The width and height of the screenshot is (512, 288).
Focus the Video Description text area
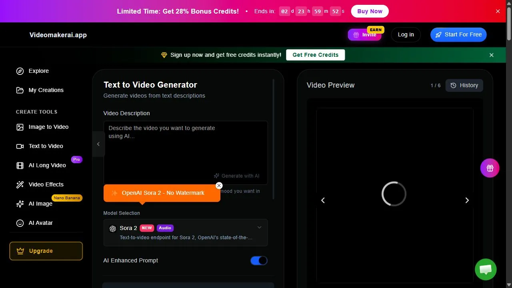[186, 152]
